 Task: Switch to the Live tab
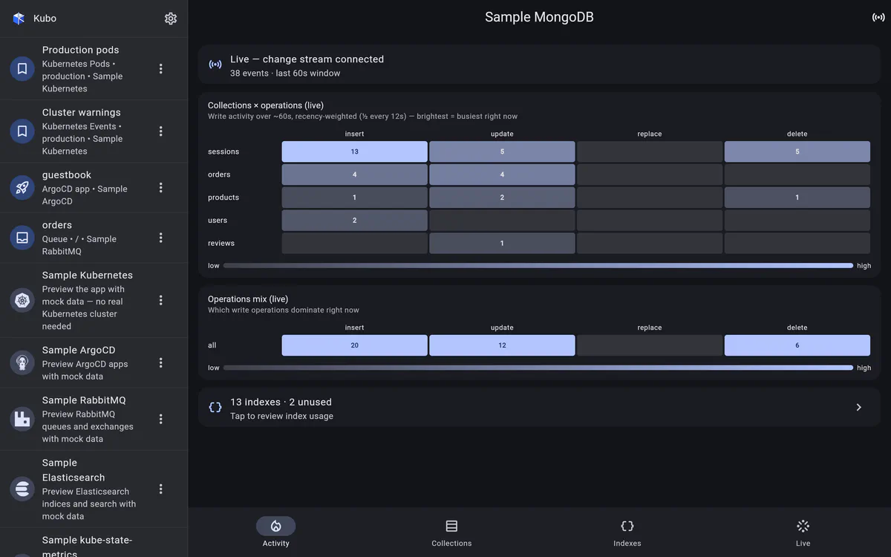(x=803, y=532)
